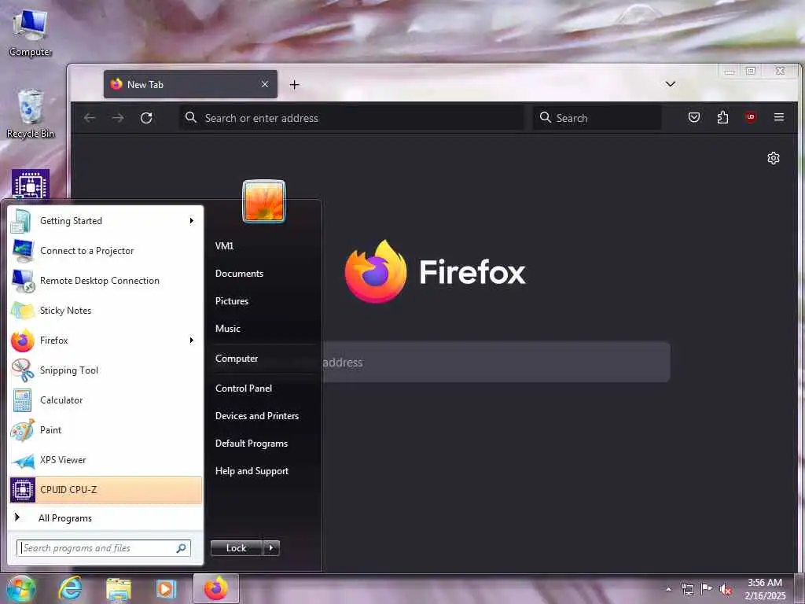
Task: Open the Action Center flag tray icon
Action: coord(707,589)
